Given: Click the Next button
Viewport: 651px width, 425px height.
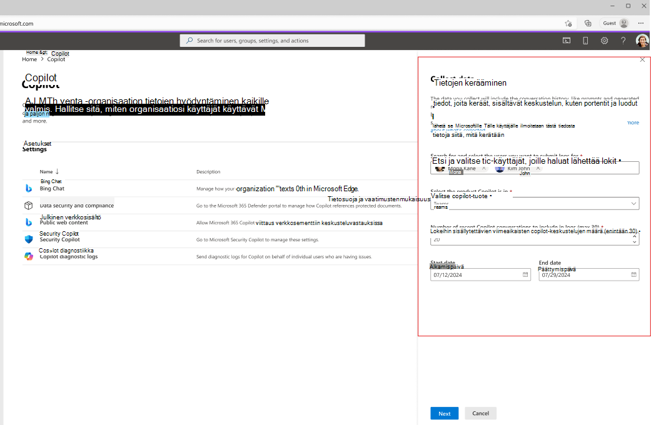Looking at the screenshot, I should tap(444, 413).
